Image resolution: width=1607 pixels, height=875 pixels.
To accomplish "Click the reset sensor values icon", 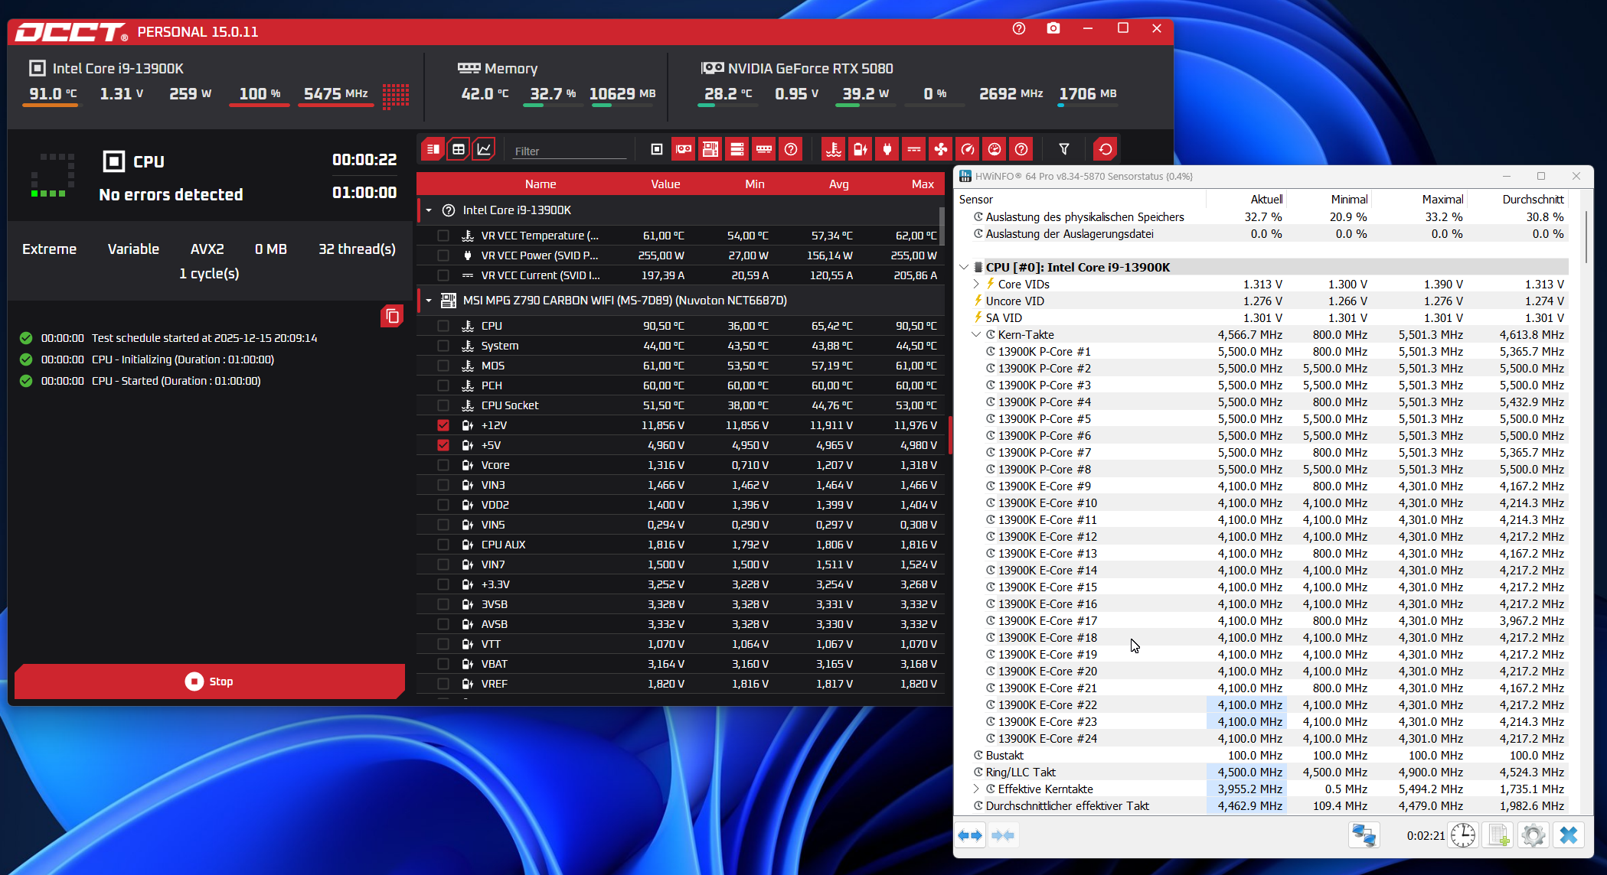I will [1105, 149].
